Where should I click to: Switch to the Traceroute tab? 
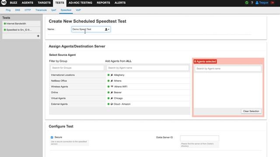[x=41, y=10]
